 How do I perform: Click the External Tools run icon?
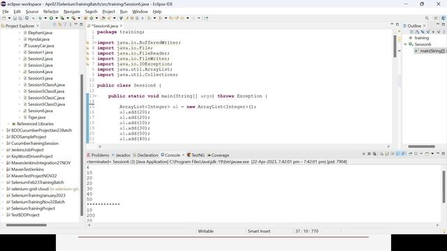tap(73, 18)
